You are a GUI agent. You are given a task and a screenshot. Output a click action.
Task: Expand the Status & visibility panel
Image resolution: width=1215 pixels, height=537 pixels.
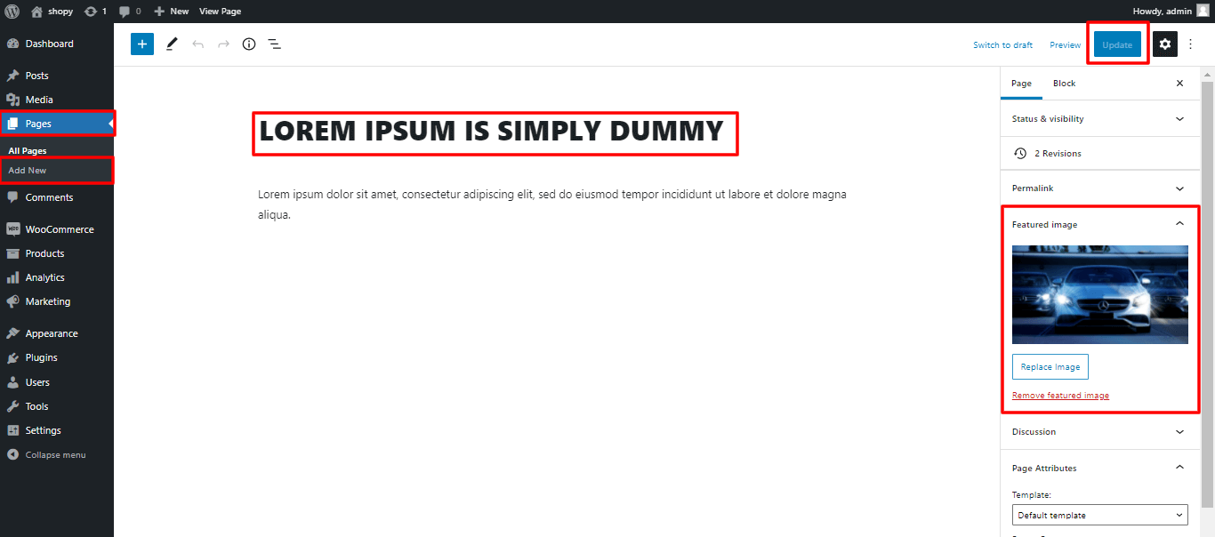pos(1099,118)
